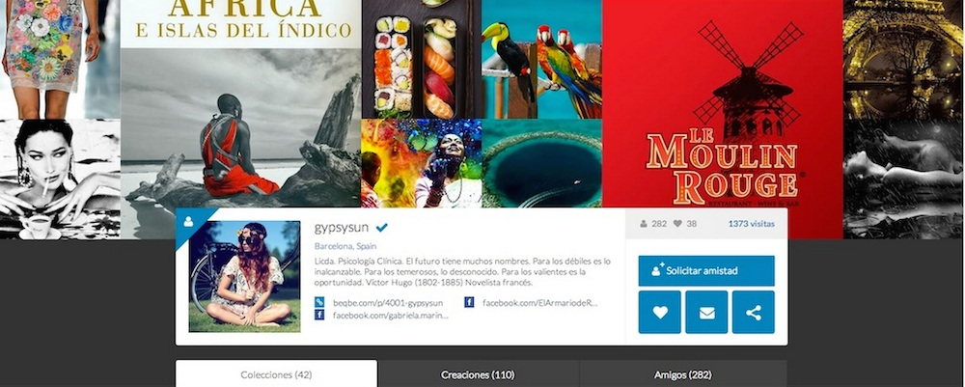Click the Solicitar amistad button
Image resolution: width=965 pixels, height=387 pixels.
[706, 271]
